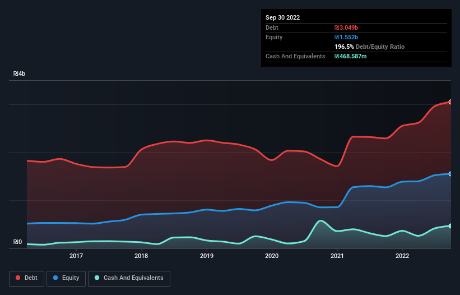Click the ₪0 y-axis label
This screenshot has height=295, width=460.
17,242
